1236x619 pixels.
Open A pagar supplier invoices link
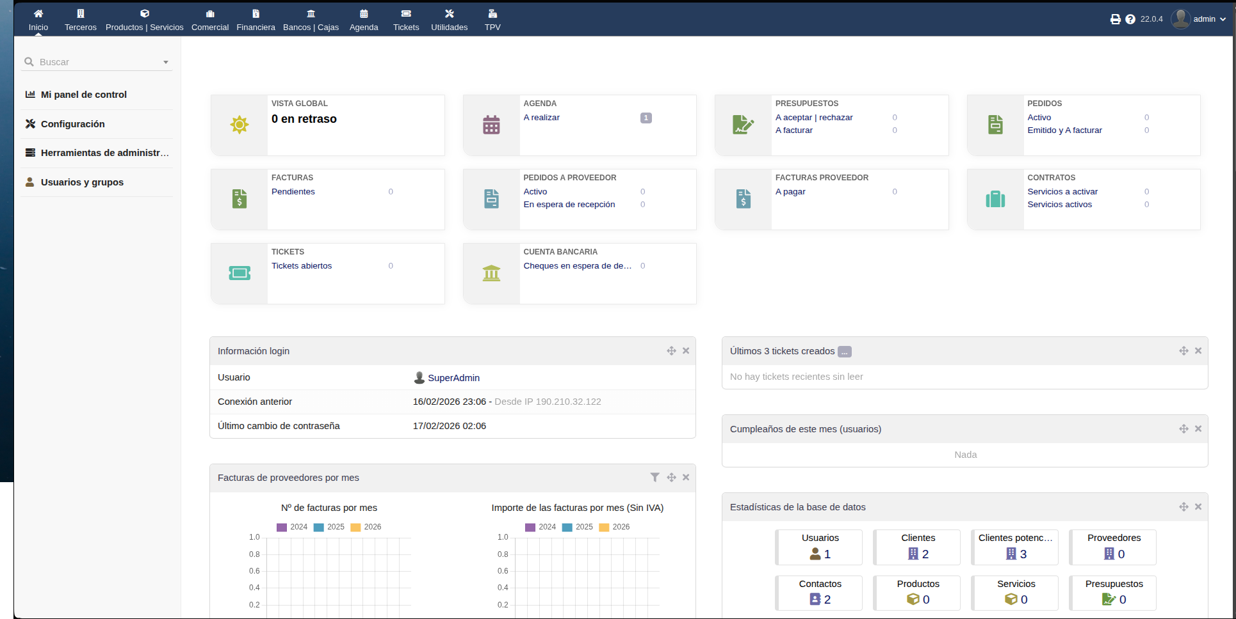(x=790, y=192)
